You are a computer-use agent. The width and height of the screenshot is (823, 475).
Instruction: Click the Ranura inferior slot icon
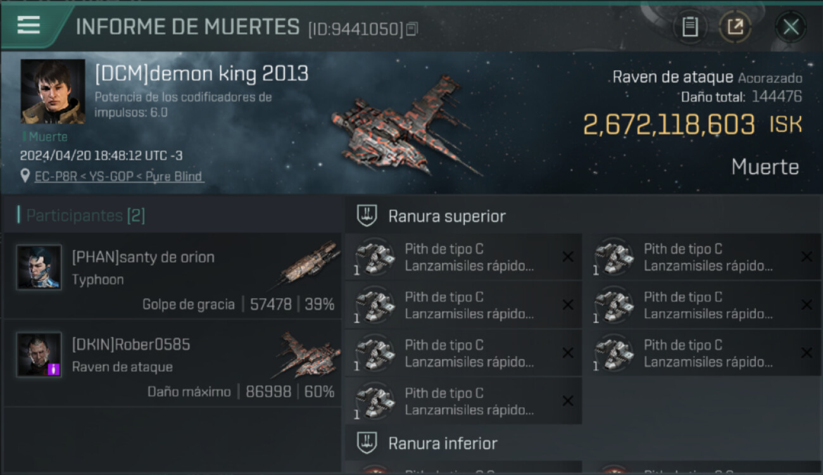pos(367,443)
